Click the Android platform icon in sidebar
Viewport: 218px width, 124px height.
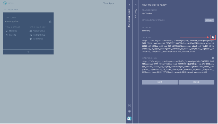pos(129,111)
